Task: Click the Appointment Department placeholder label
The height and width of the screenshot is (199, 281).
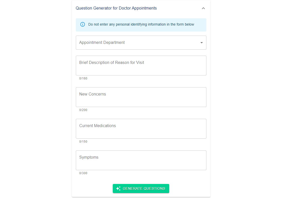Action: [102, 43]
